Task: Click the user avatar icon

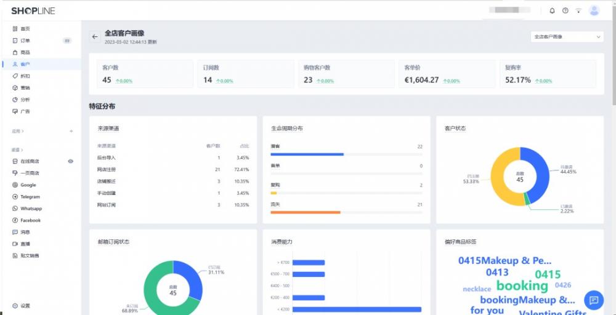Action: tap(594, 10)
